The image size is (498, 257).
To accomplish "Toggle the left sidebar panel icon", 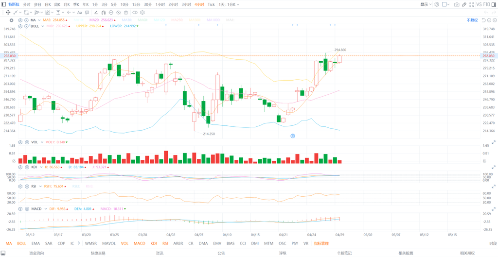I will [x=3, y=4].
